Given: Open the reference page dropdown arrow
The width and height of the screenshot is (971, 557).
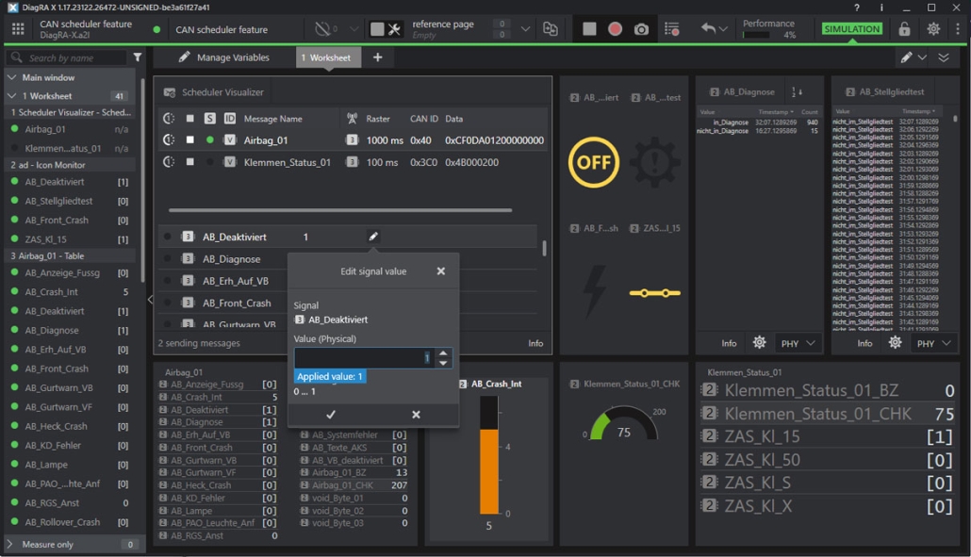Looking at the screenshot, I should click(525, 29).
